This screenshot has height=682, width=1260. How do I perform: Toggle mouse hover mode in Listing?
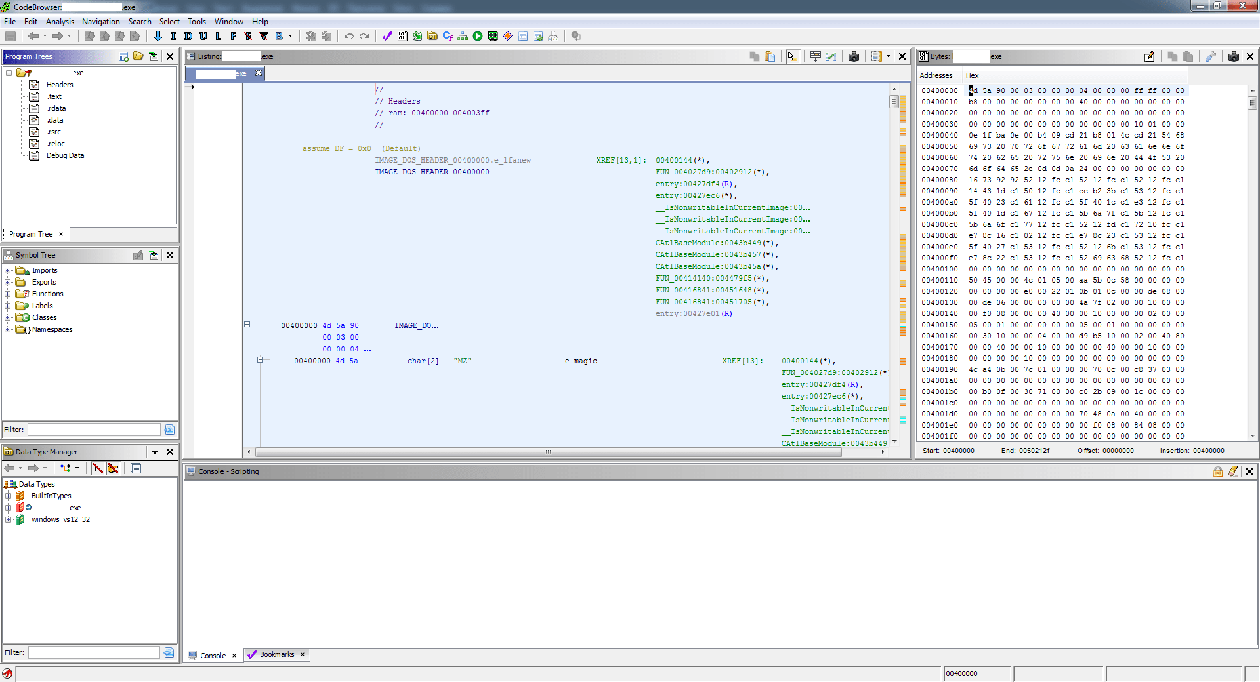pyautogui.click(x=793, y=56)
